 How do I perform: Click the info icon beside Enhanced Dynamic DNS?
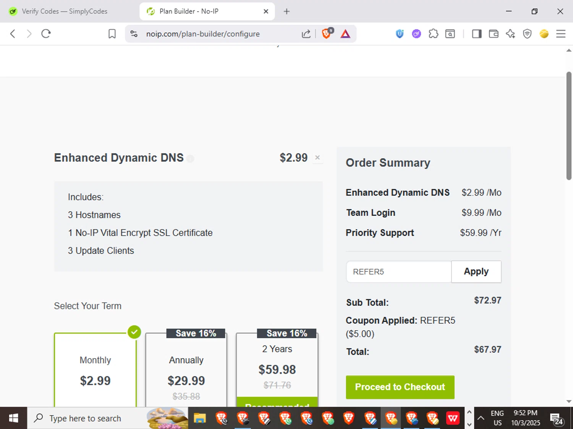point(190,158)
